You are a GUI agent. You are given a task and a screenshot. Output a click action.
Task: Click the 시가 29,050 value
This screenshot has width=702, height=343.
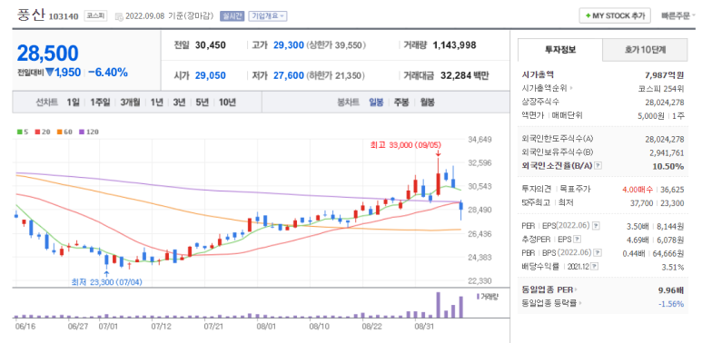(211, 75)
